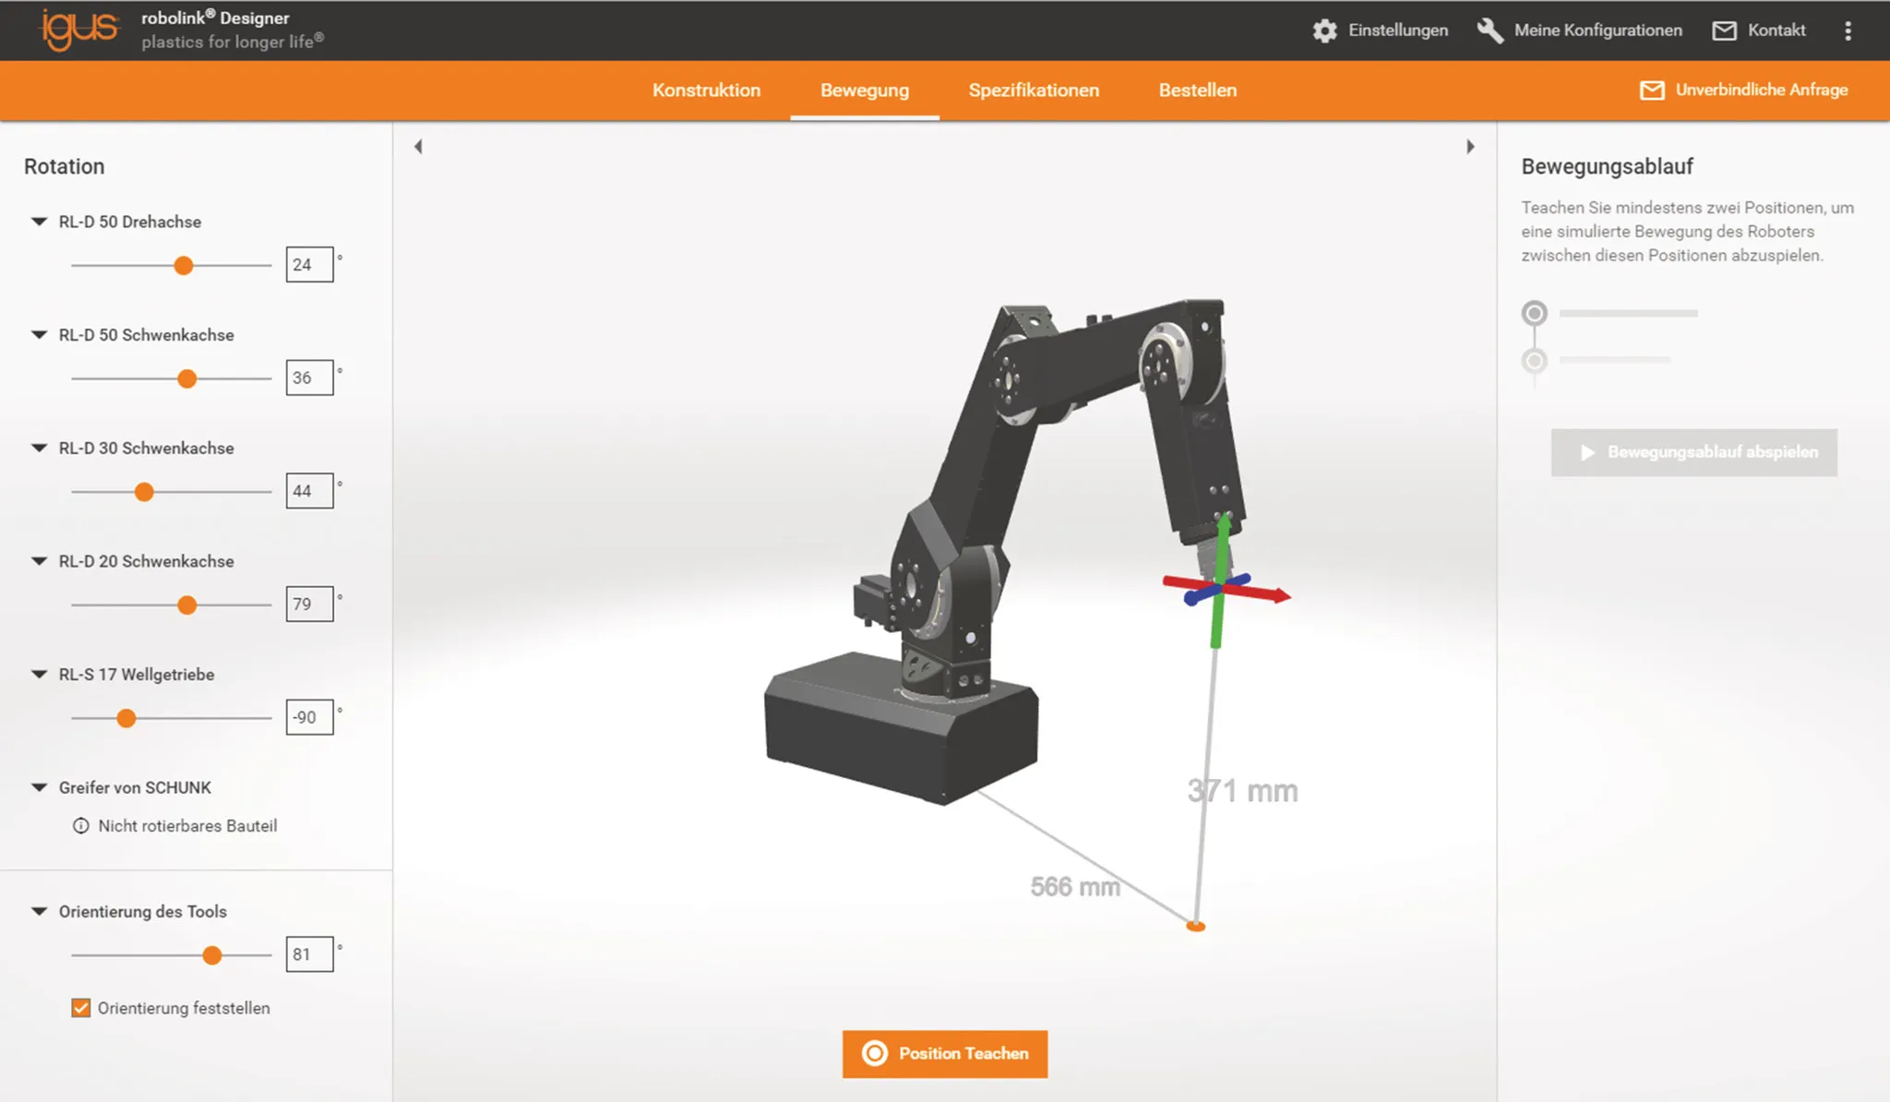Click the info icon beside Nicht rotierbares Bauteil

tap(80, 826)
